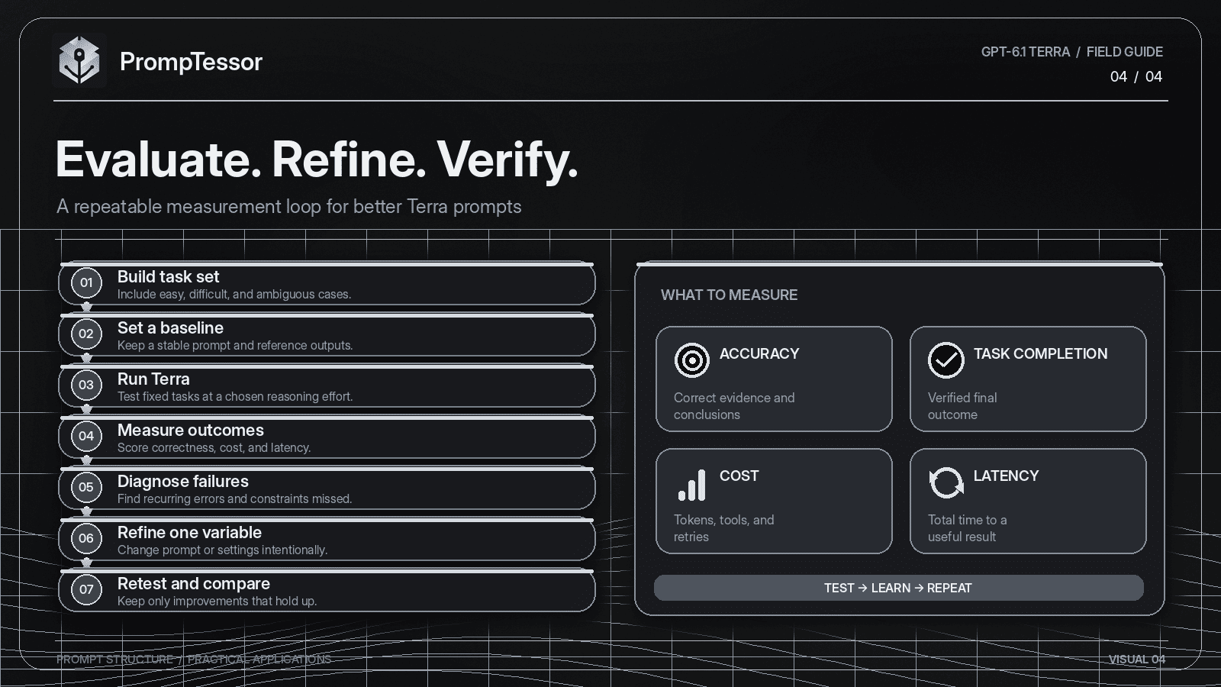Click the Latency refresh arrows icon
Screen dimensions: 1221x687
[x=946, y=482]
